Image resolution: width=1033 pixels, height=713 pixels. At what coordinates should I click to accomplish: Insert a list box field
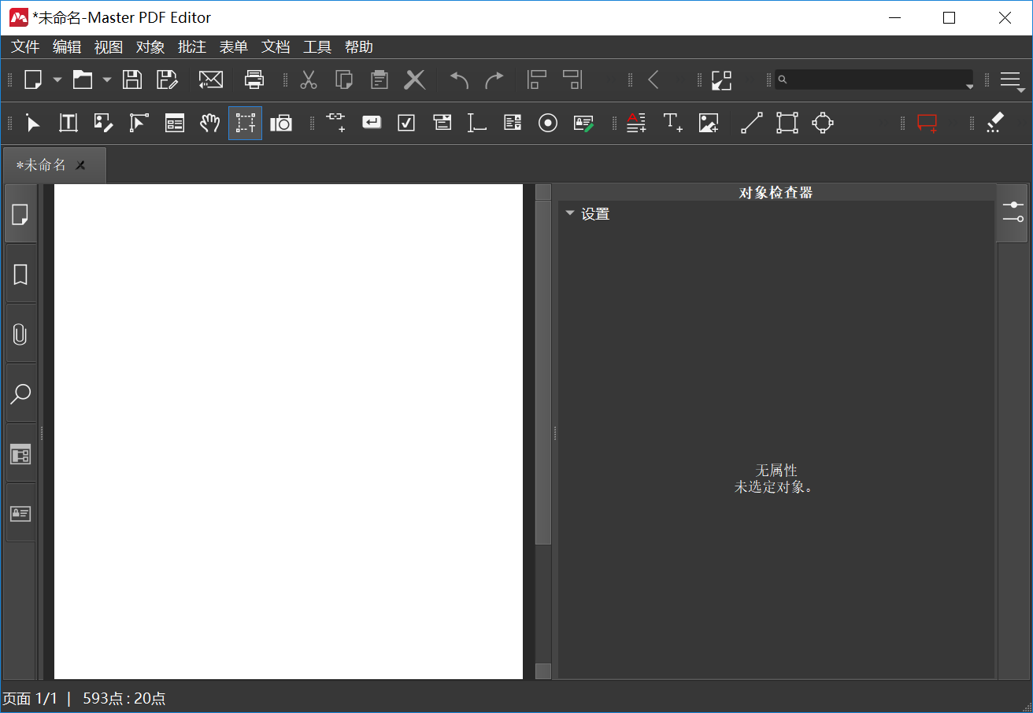(x=513, y=123)
